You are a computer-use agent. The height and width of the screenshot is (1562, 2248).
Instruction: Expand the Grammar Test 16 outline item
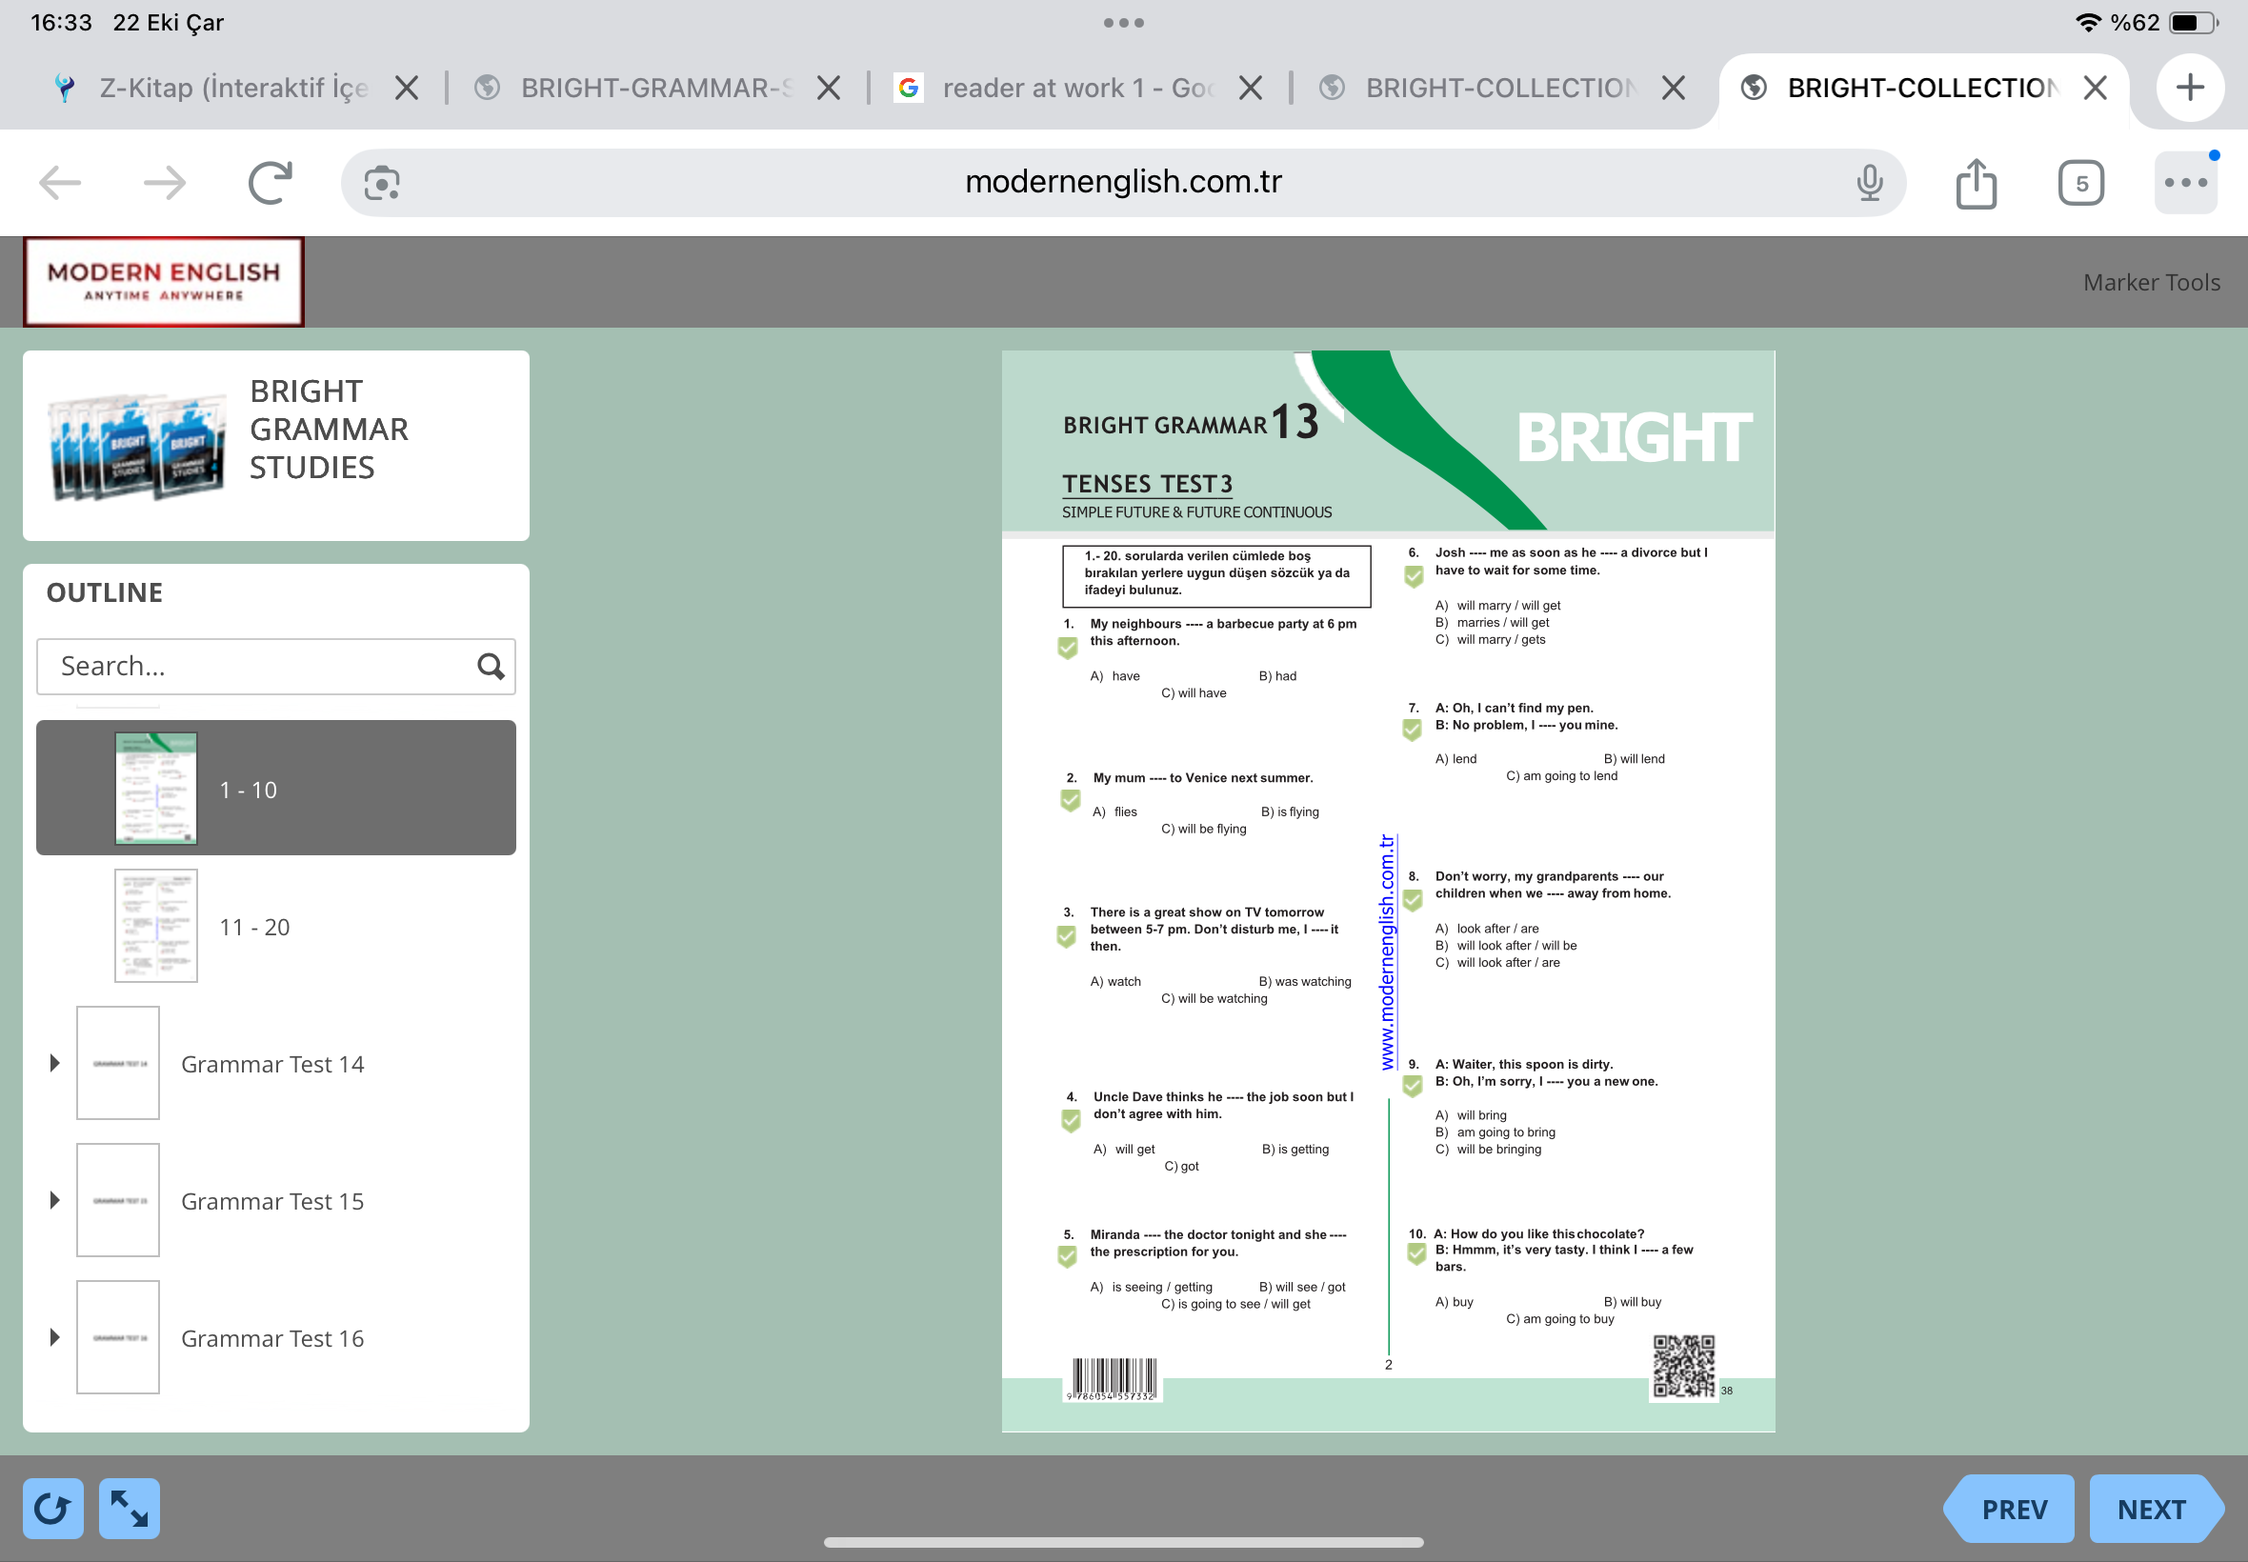coord(55,1337)
